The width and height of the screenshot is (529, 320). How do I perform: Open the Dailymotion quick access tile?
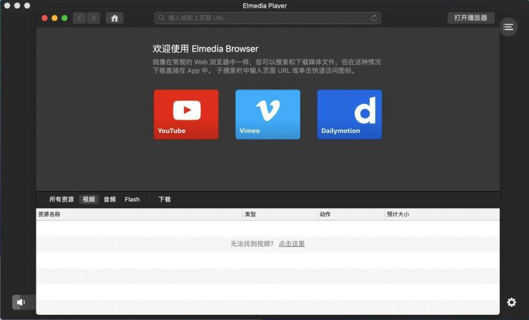[x=350, y=114]
